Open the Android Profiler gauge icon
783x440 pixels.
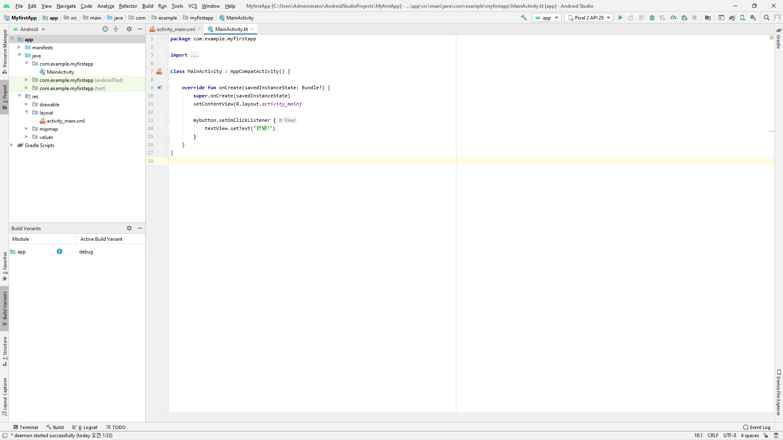[673, 18]
